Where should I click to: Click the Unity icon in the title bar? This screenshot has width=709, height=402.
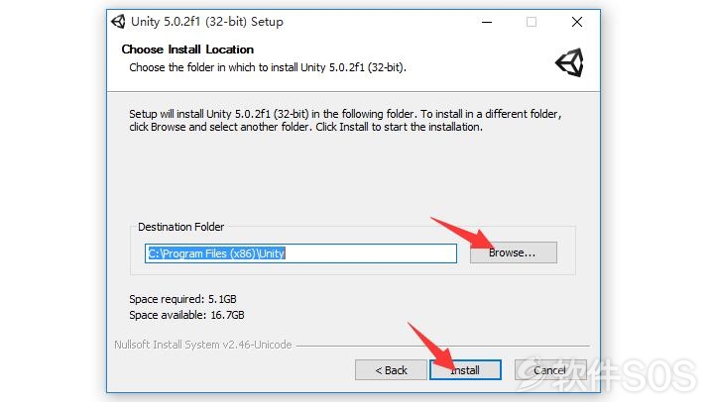pos(118,21)
